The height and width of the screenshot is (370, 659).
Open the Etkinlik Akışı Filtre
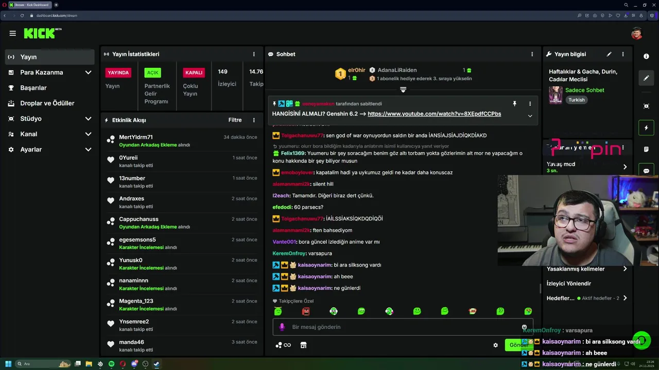coord(235,120)
